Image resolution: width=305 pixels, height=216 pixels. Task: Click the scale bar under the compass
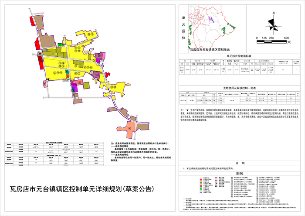(x=271, y=42)
